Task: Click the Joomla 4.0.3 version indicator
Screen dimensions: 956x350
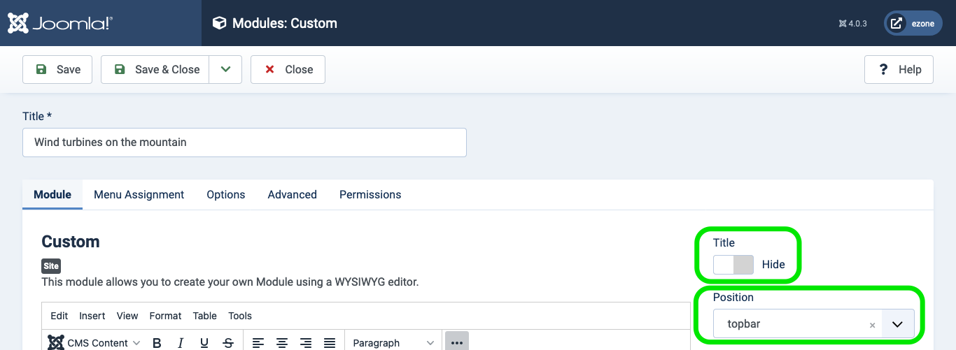Action: 852,24
